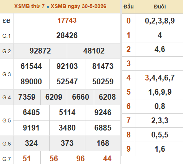
Task: Click G.7 number 96
Action: tap(80, 159)
